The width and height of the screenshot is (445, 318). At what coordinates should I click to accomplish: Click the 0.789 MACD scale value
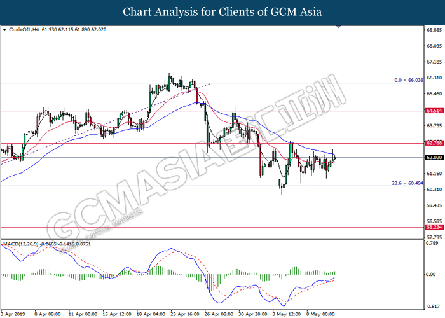tap(432, 244)
